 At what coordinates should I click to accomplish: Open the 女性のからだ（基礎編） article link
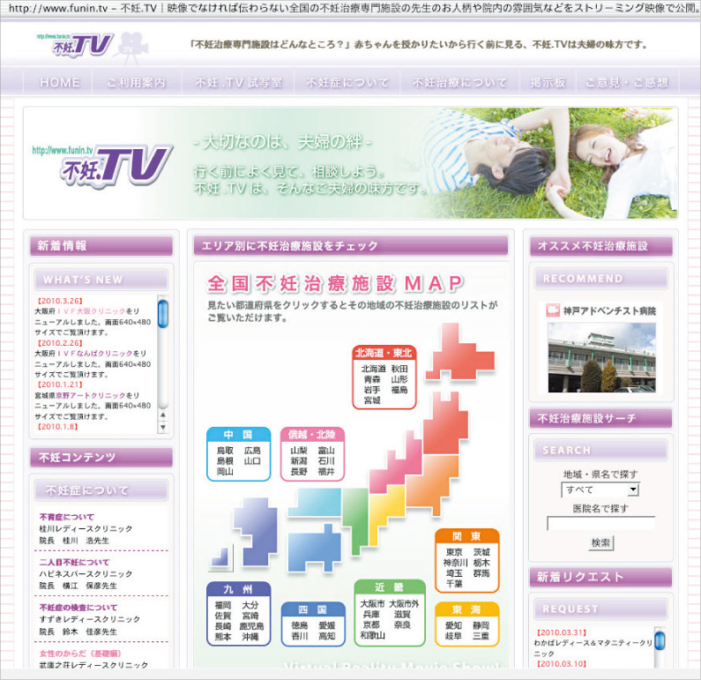[80, 654]
